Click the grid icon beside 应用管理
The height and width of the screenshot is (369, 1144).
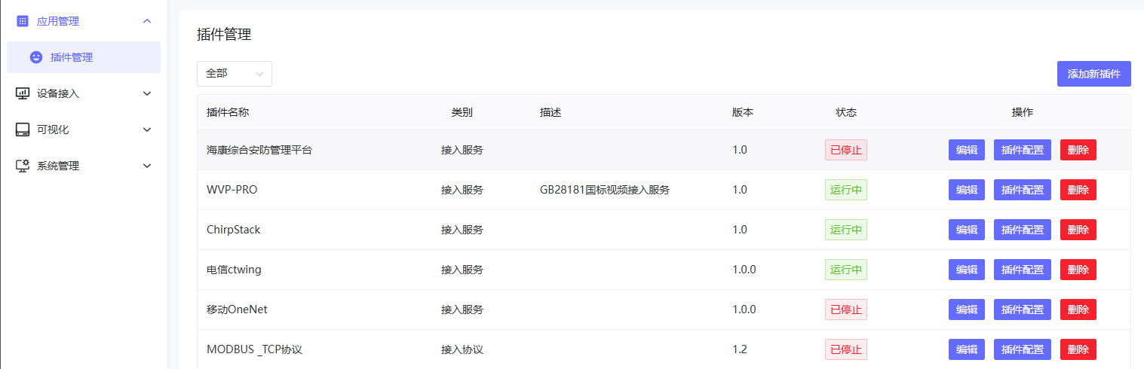23,21
